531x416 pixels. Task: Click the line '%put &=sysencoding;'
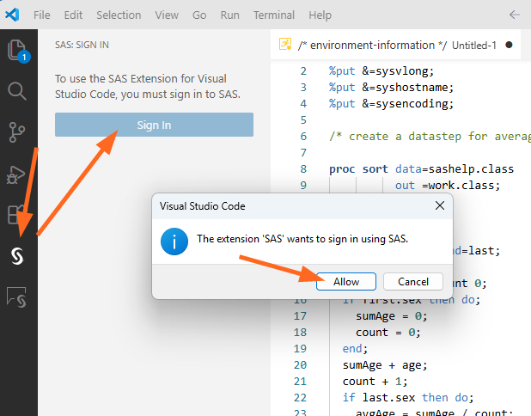coord(391,104)
